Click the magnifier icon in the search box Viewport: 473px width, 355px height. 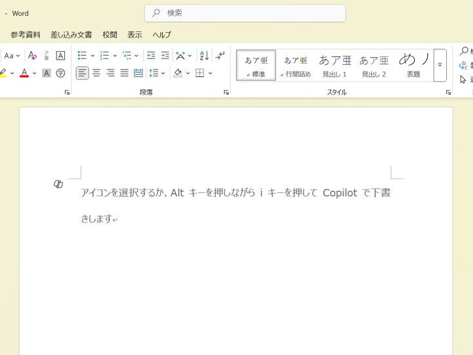click(156, 12)
